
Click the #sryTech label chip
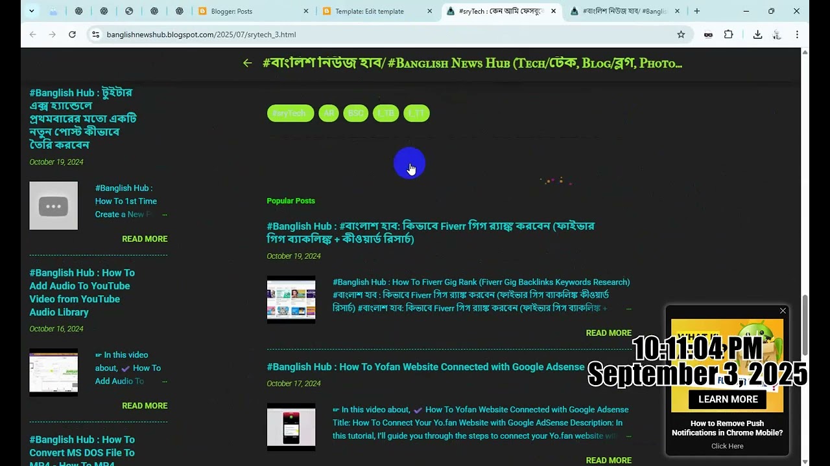pyautogui.click(x=290, y=113)
